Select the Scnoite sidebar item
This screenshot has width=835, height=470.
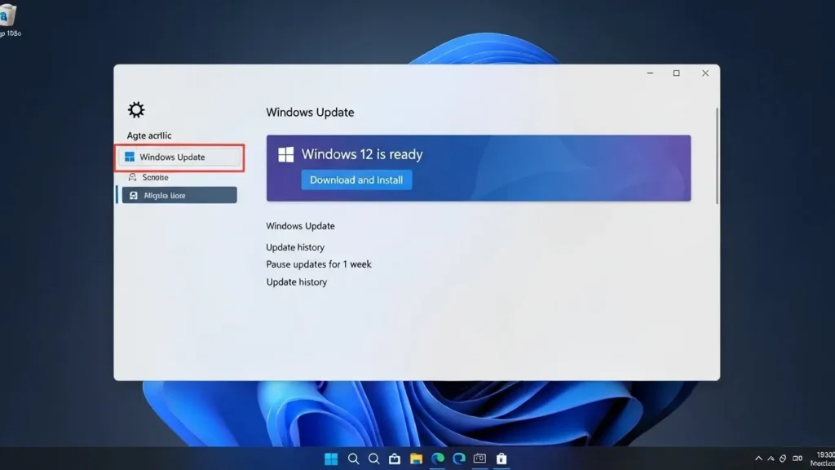tap(155, 177)
